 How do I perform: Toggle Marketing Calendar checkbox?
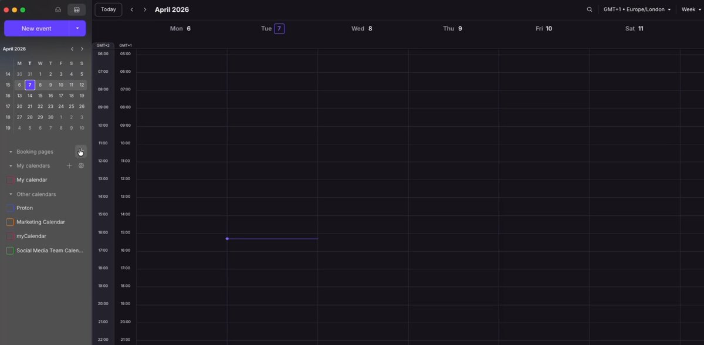[10, 222]
